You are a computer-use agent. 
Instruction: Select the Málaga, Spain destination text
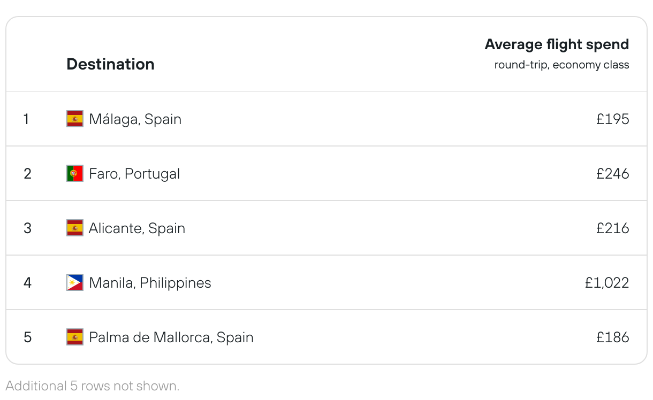click(x=135, y=119)
